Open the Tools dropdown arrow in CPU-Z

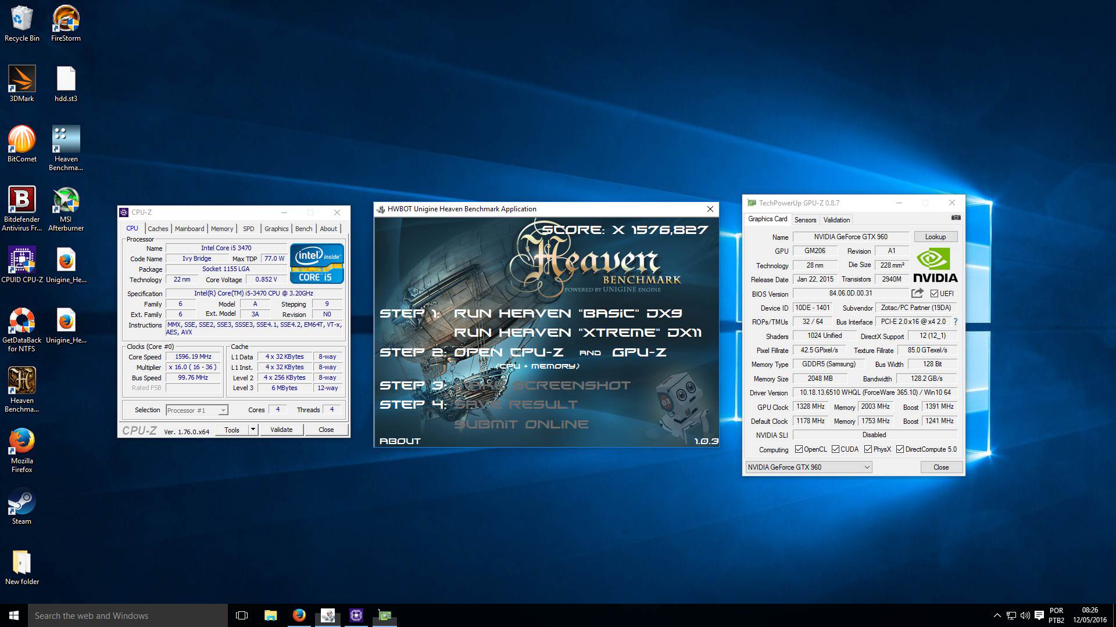click(x=253, y=430)
